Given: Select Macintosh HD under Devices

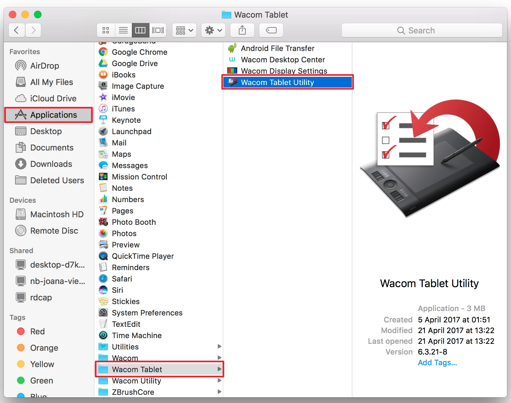Looking at the screenshot, I should click(49, 214).
